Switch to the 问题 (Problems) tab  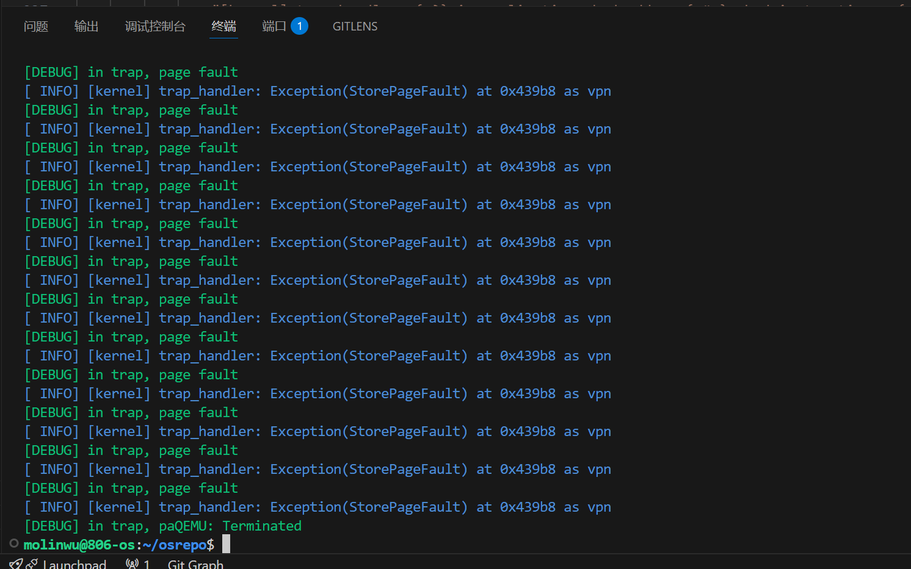coord(36,26)
